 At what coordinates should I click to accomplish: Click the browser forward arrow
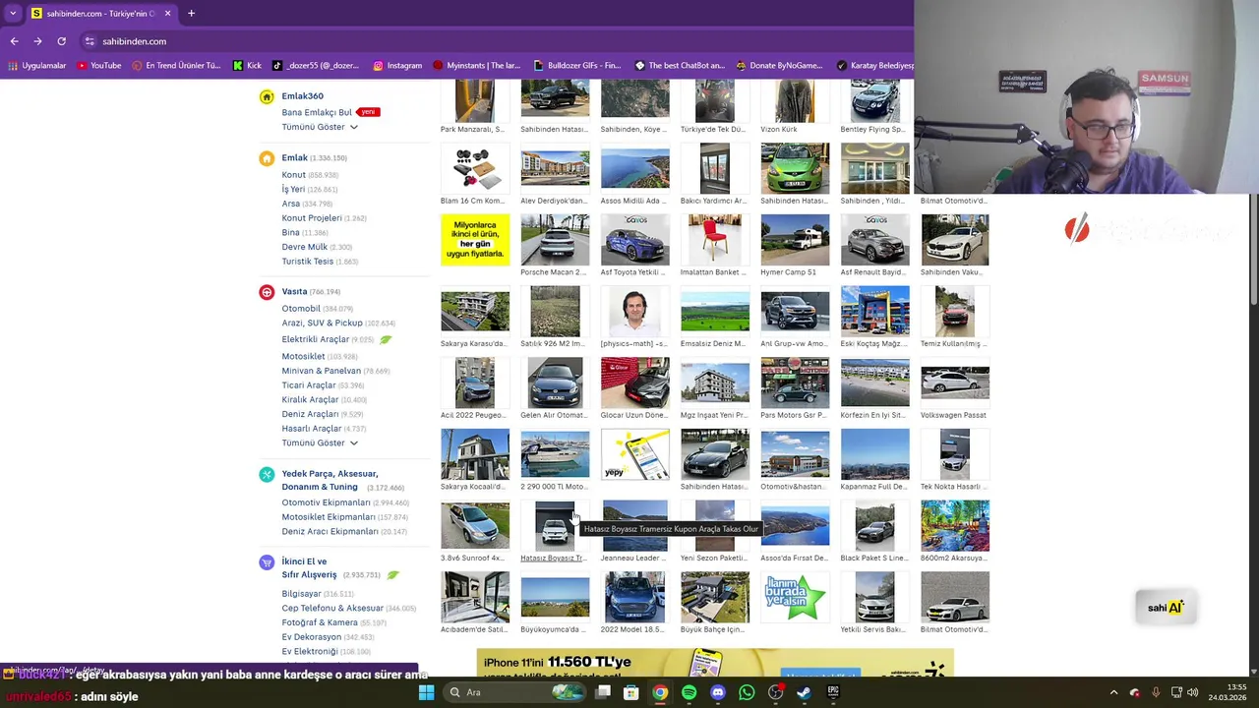click(37, 41)
